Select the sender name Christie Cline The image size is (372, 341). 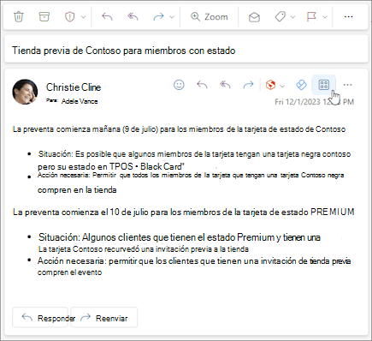(x=74, y=87)
